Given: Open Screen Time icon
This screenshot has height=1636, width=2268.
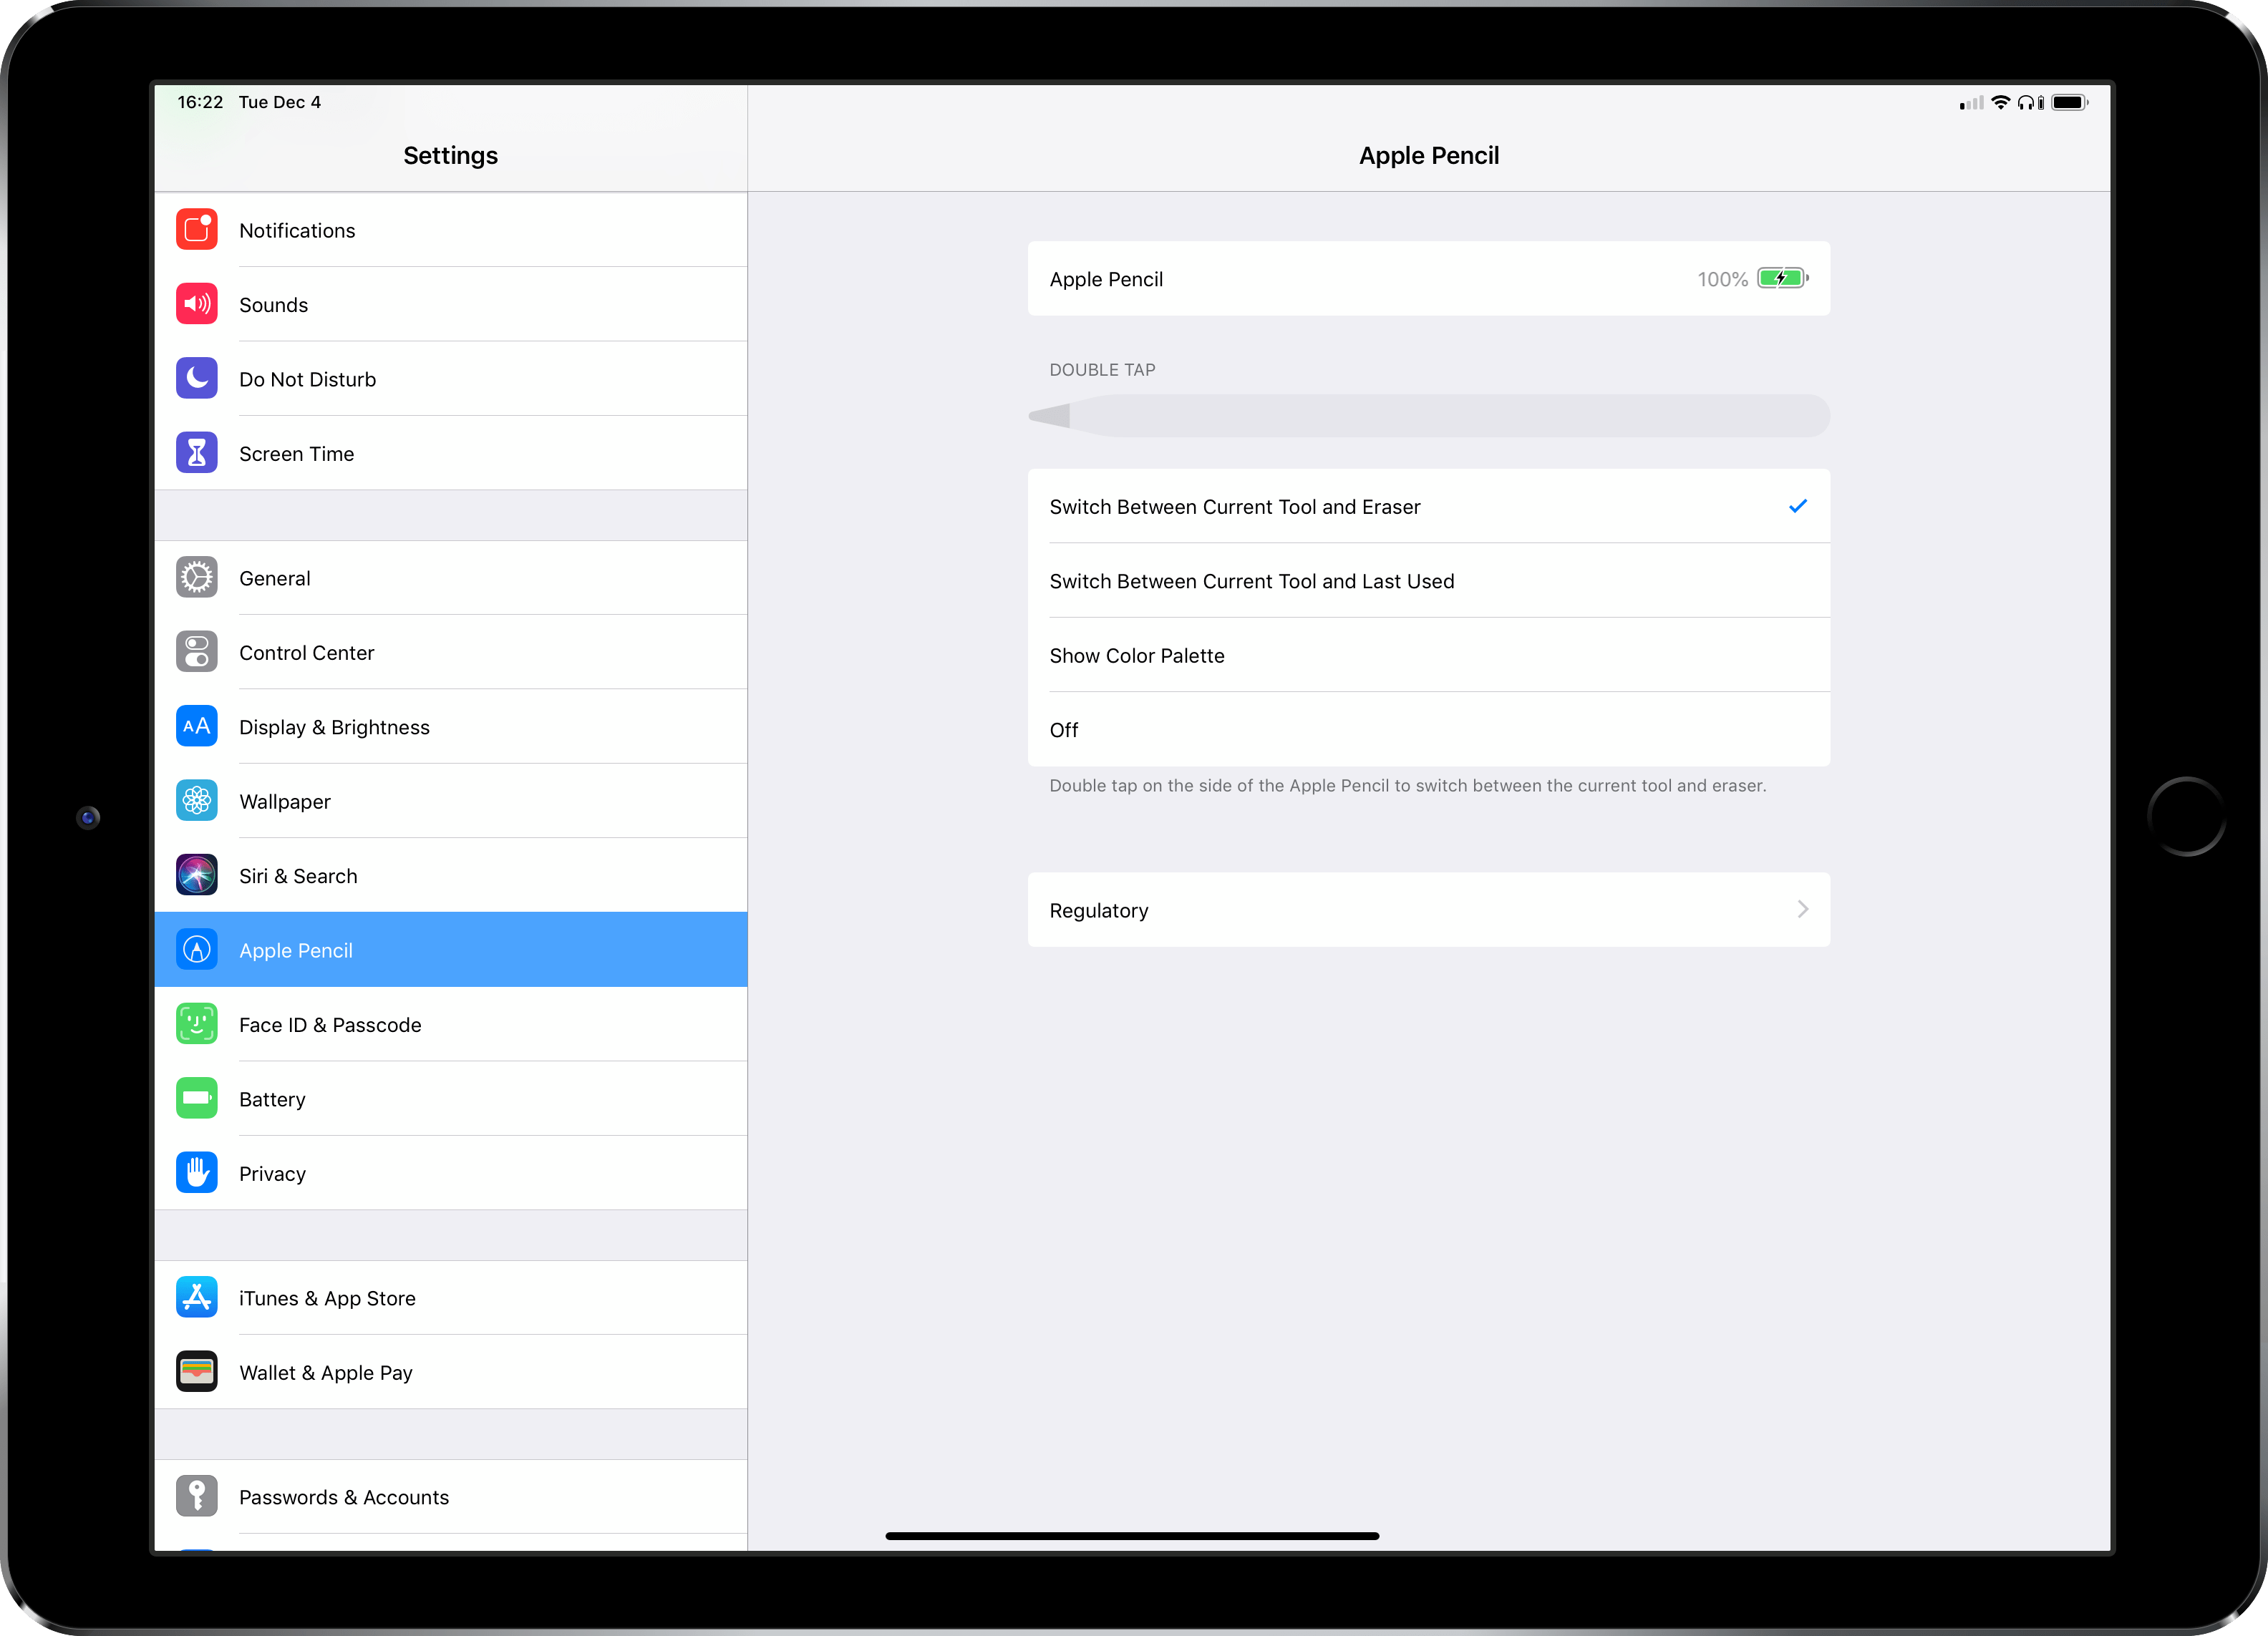Looking at the screenshot, I should coord(195,452).
